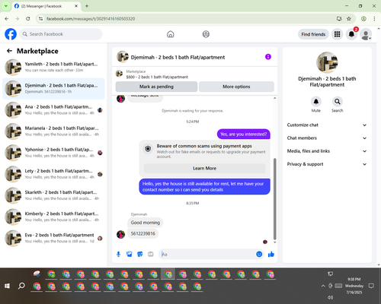Open the Chrome three-dot menu
This screenshot has width=381, height=304.
(x=374, y=19)
